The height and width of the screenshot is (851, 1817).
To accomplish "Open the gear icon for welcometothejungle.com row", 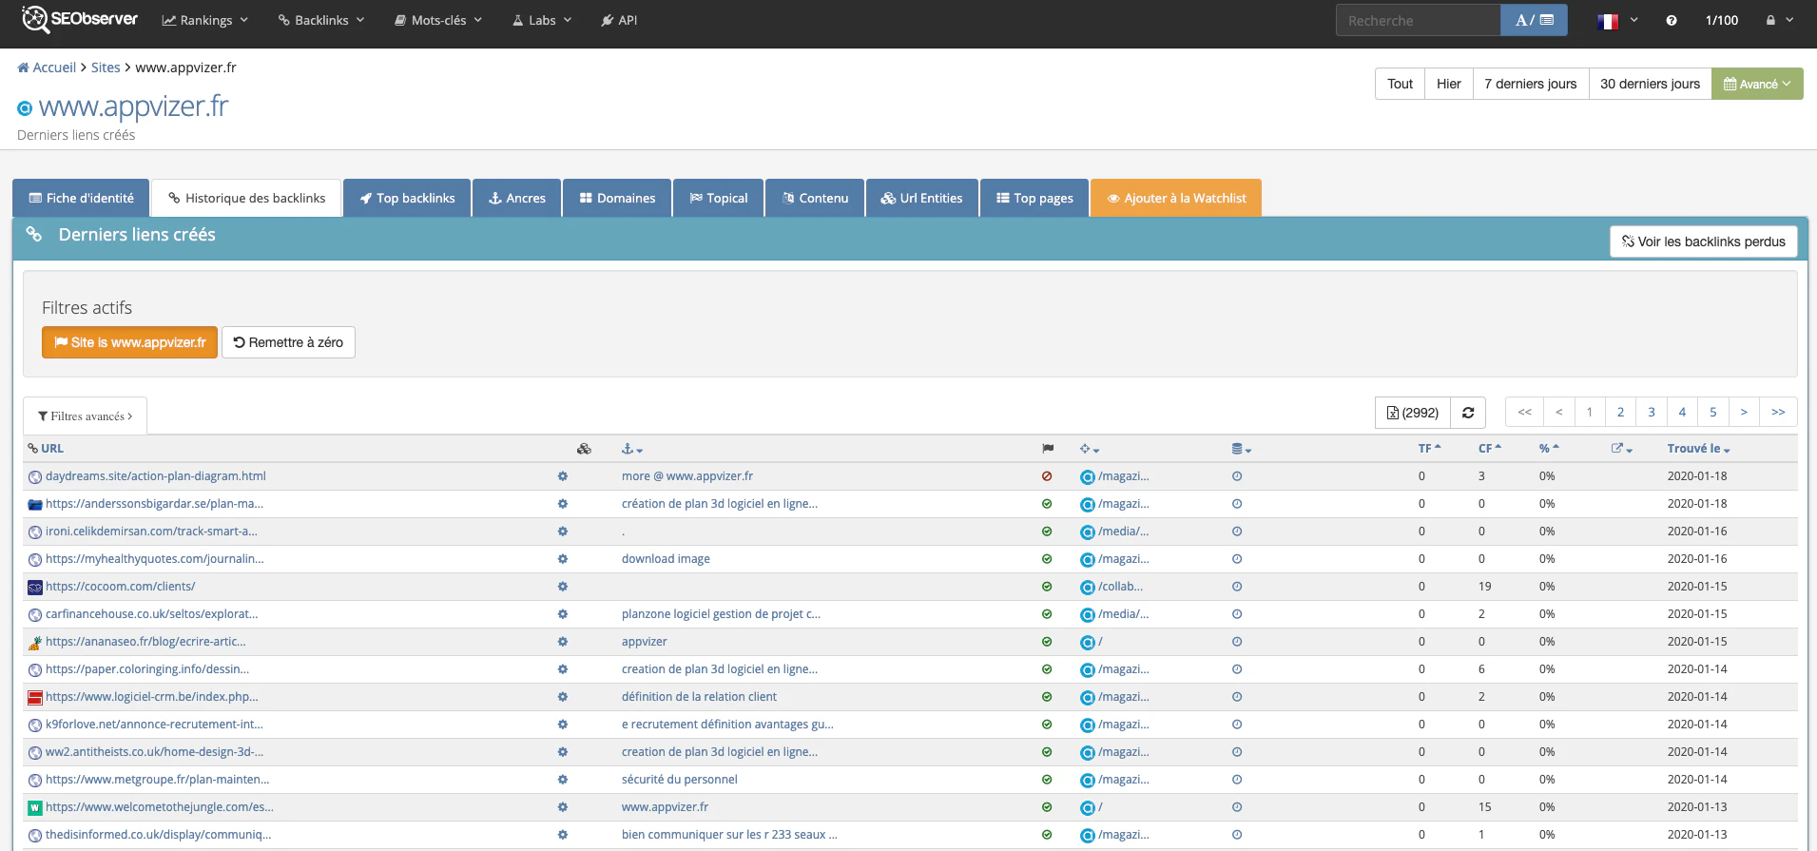I will pyautogui.click(x=563, y=807).
